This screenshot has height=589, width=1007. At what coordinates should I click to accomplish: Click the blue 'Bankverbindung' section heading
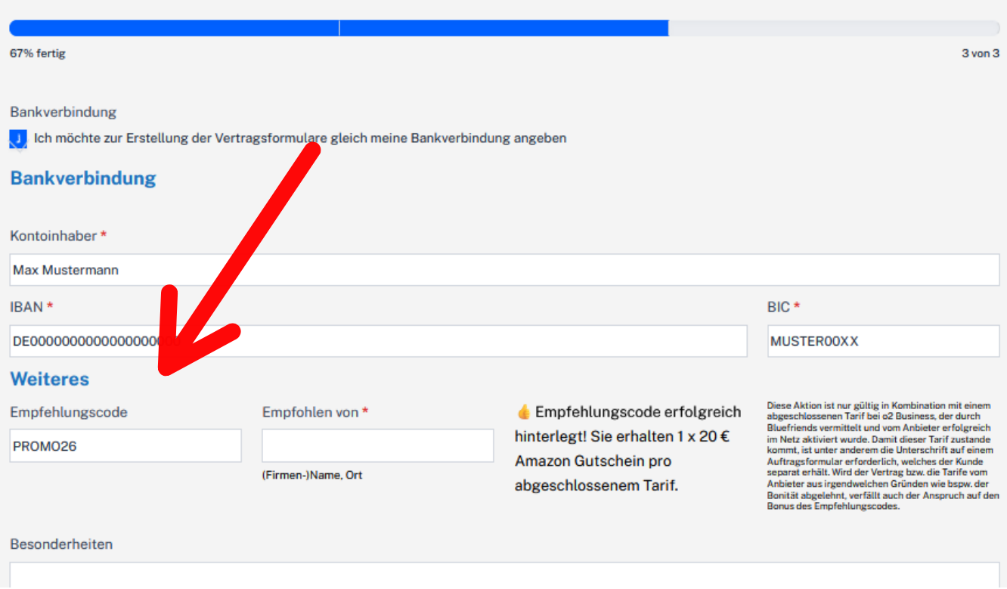coord(83,178)
